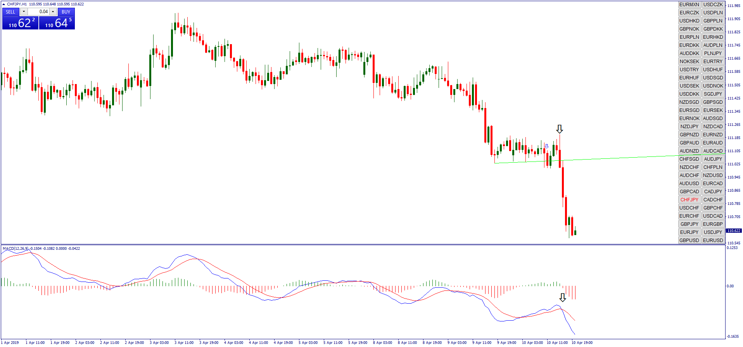
Task: Collapse the one-click trading panel triangle
Action: (x=4, y=4)
